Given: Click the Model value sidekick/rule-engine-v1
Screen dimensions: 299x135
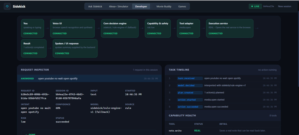Looking at the screenshot, I should 106,110.
